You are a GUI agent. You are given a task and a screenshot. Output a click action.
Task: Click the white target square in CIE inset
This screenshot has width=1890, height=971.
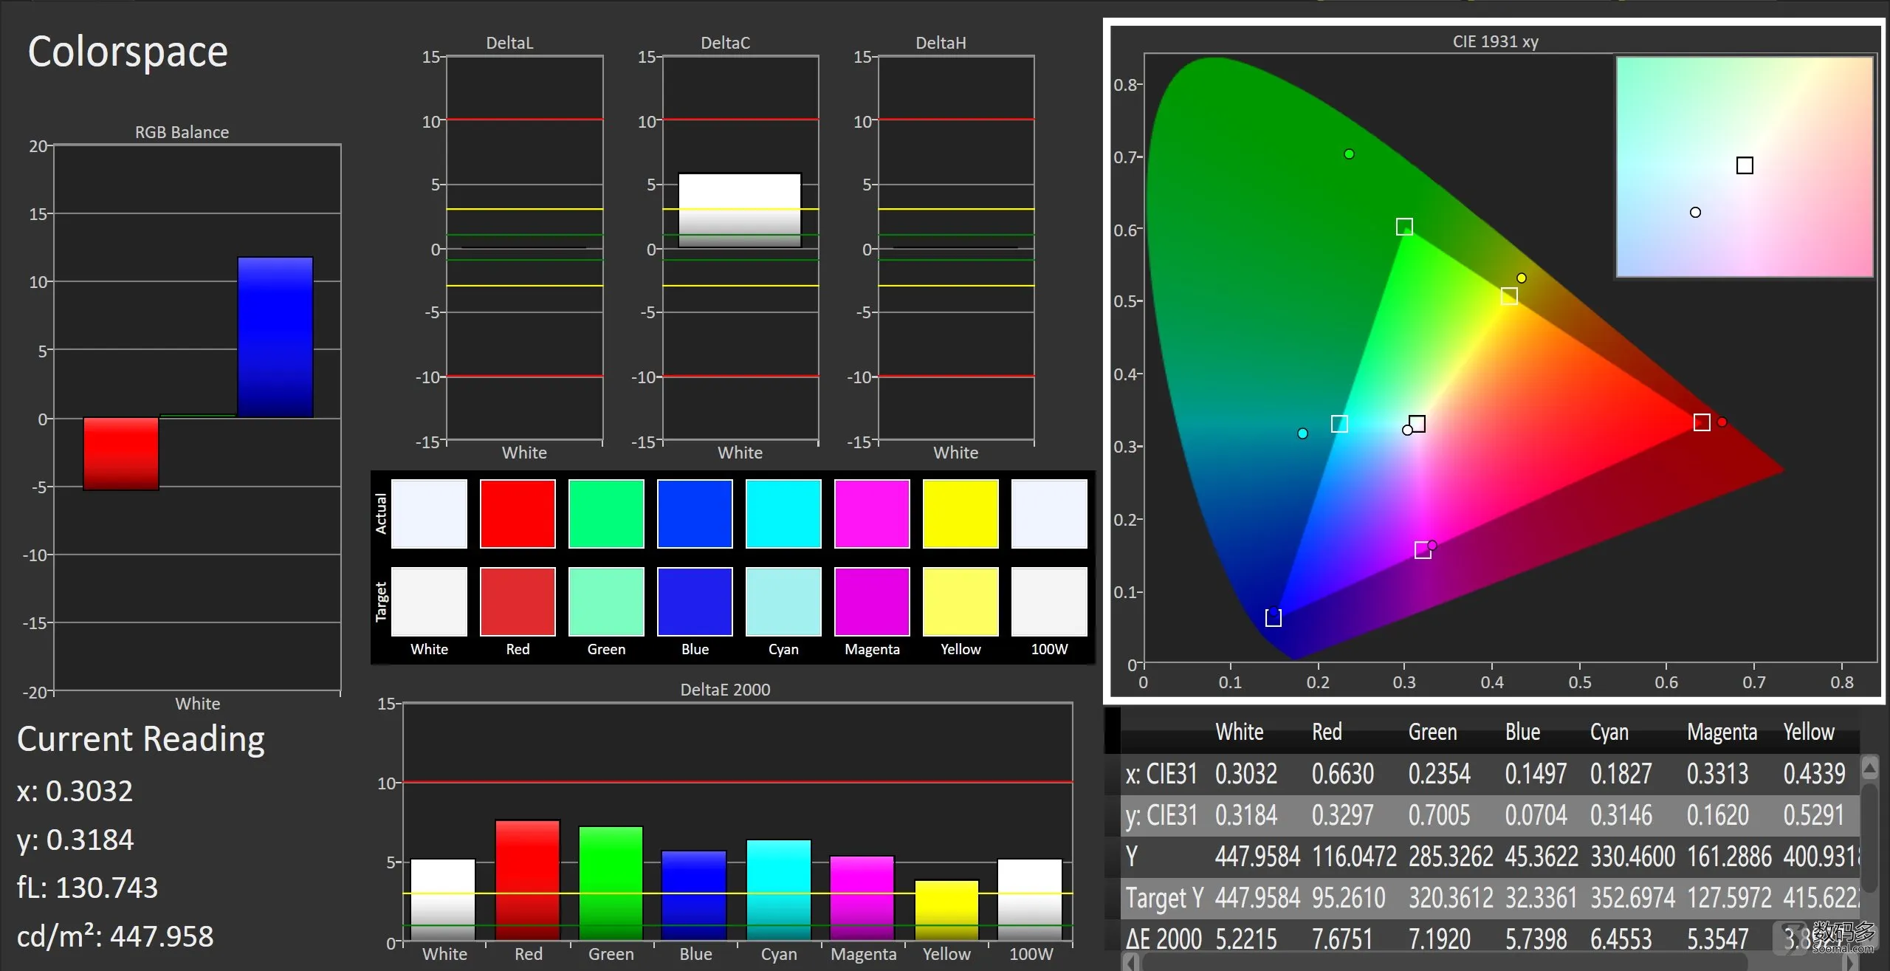point(1745,165)
